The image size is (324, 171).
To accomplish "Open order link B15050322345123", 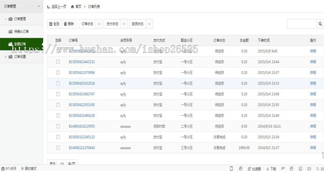I will click(x=81, y=137).
